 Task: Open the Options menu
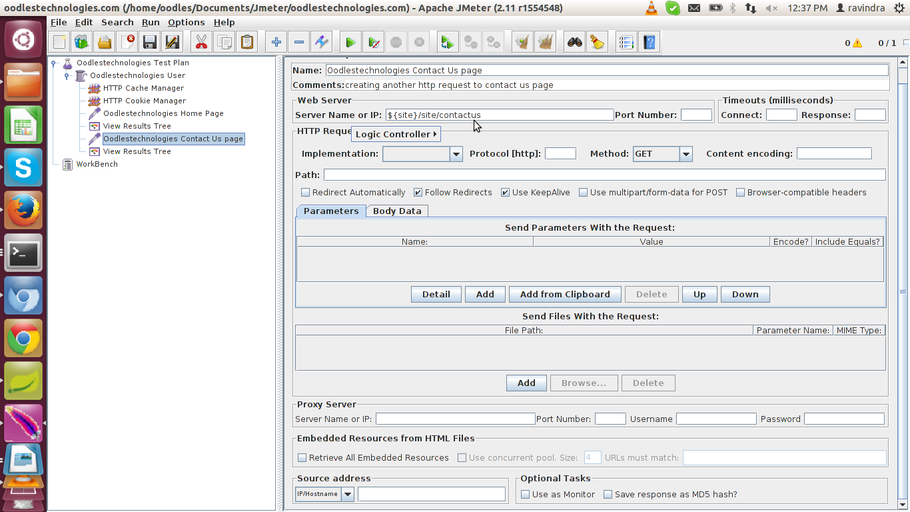(187, 22)
